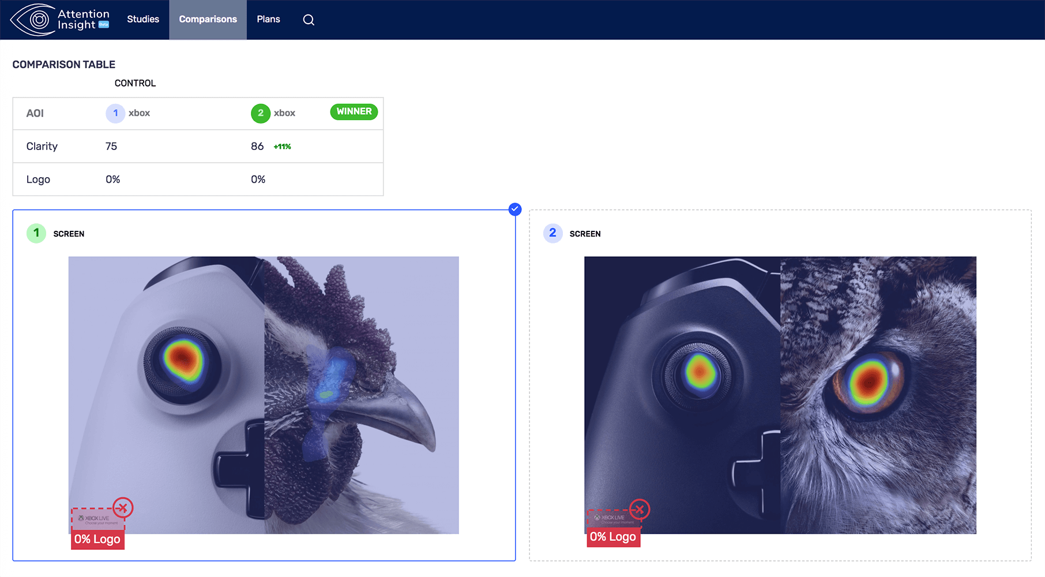The image size is (1045, 577).
Task: Click the '0% Logo' label on Screen 1
Action: click(97, 539)
